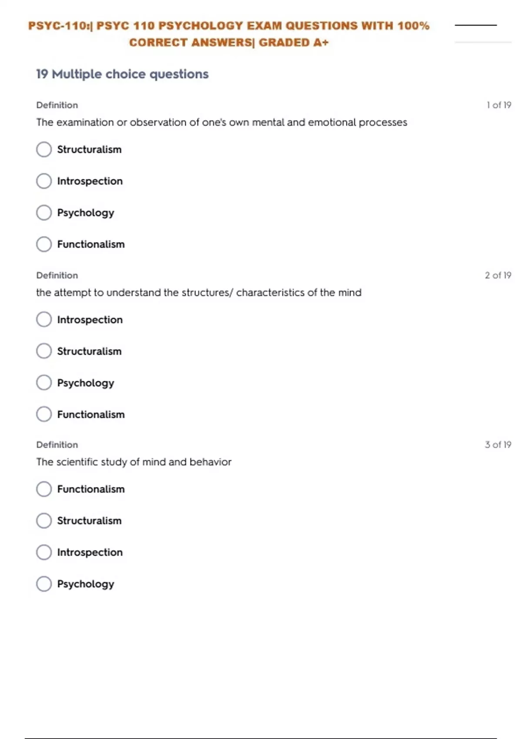Mark Functionalism for question 2 of 19

(x=44, y=414)
